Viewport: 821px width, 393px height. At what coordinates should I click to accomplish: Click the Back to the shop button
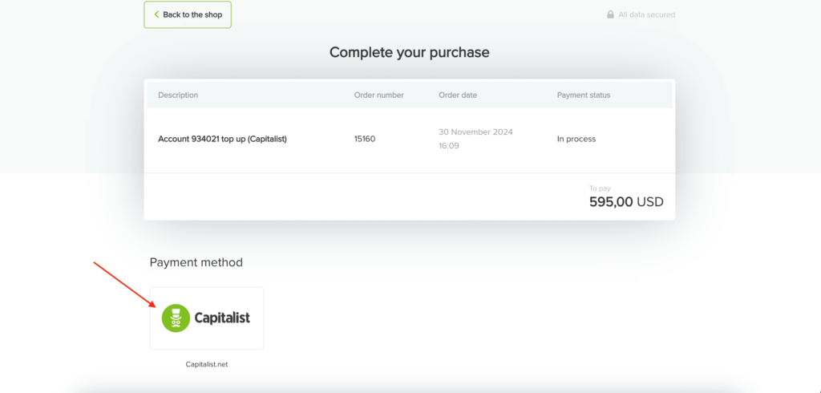[x=188, y=14]
